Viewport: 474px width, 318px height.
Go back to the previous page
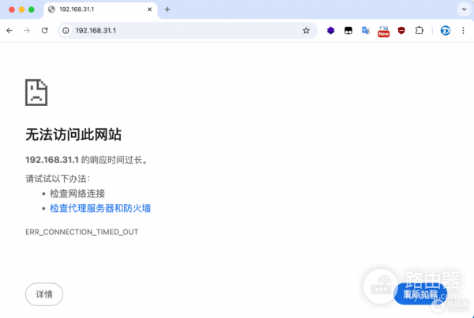pos(9,31)
